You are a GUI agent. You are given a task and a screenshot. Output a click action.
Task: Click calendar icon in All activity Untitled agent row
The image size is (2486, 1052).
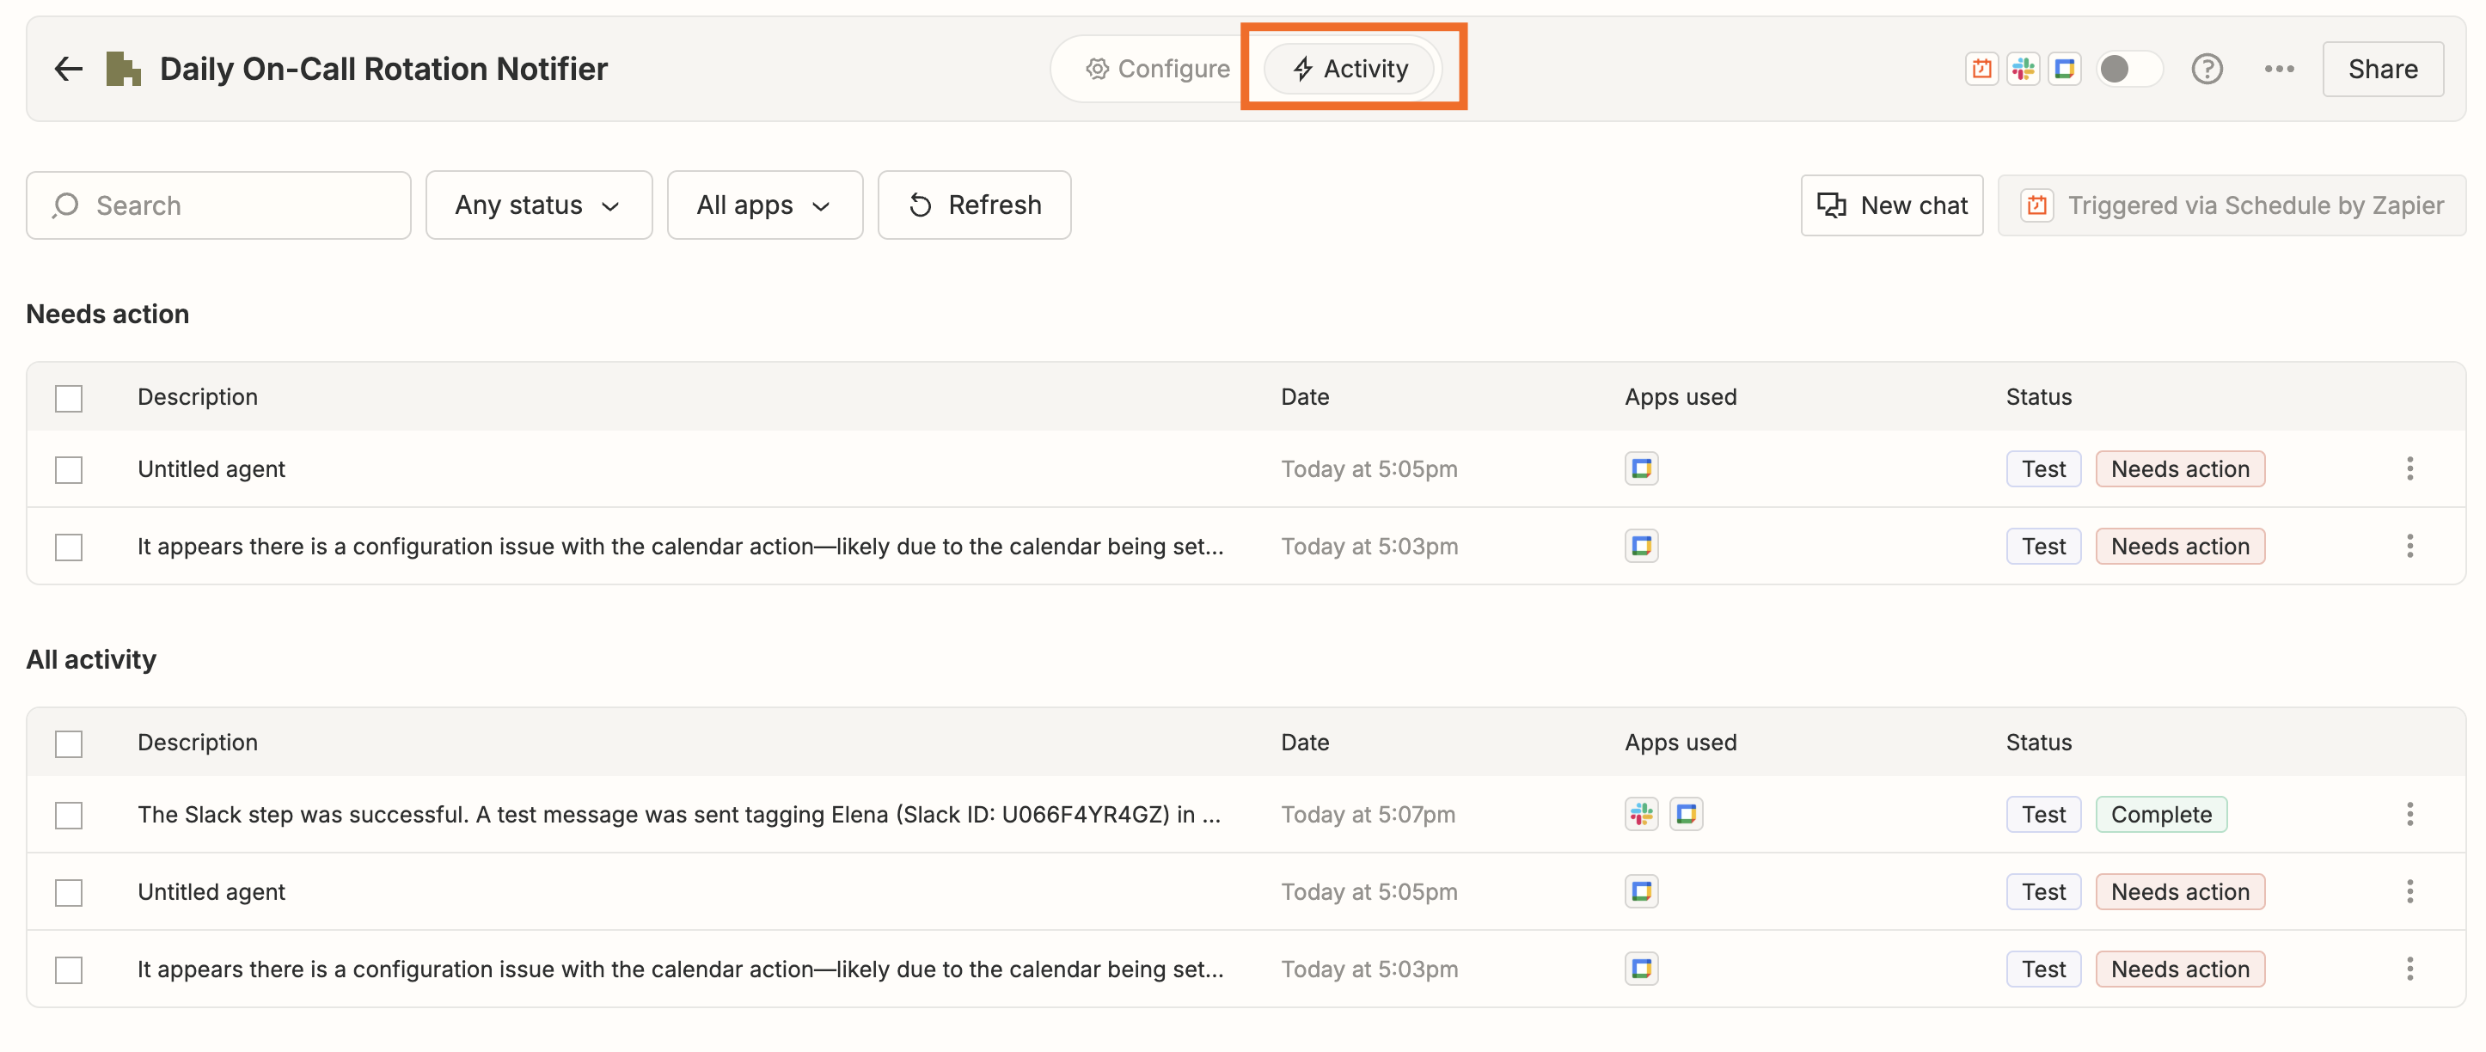tap(1641, 892)
